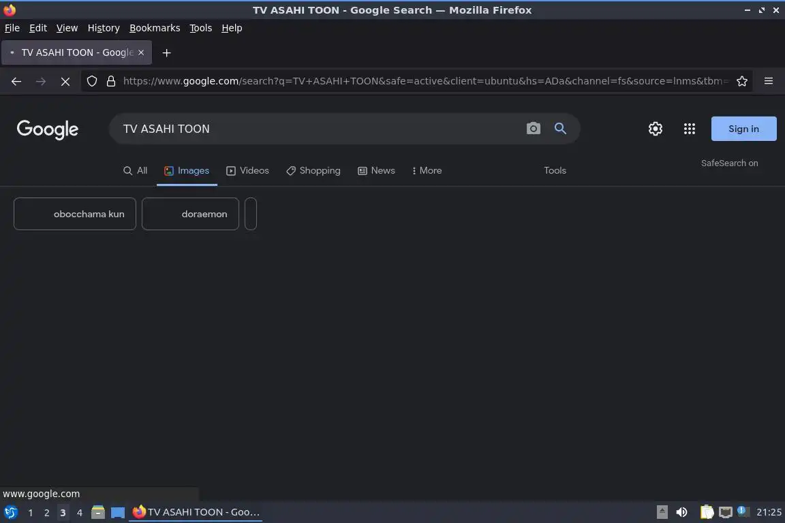This screenshot has height=523, width=785.
Task: Open the Firefox hamburger application menu
Action: (769, 81)
